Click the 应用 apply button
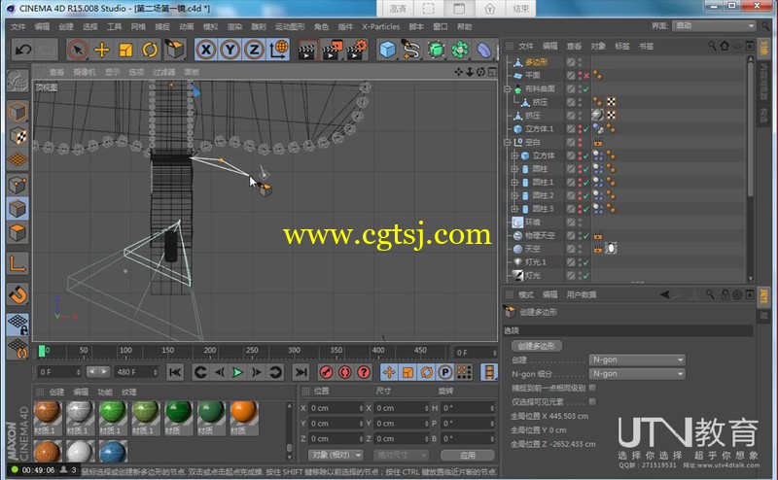778x480 pixels. click(468, 455)
